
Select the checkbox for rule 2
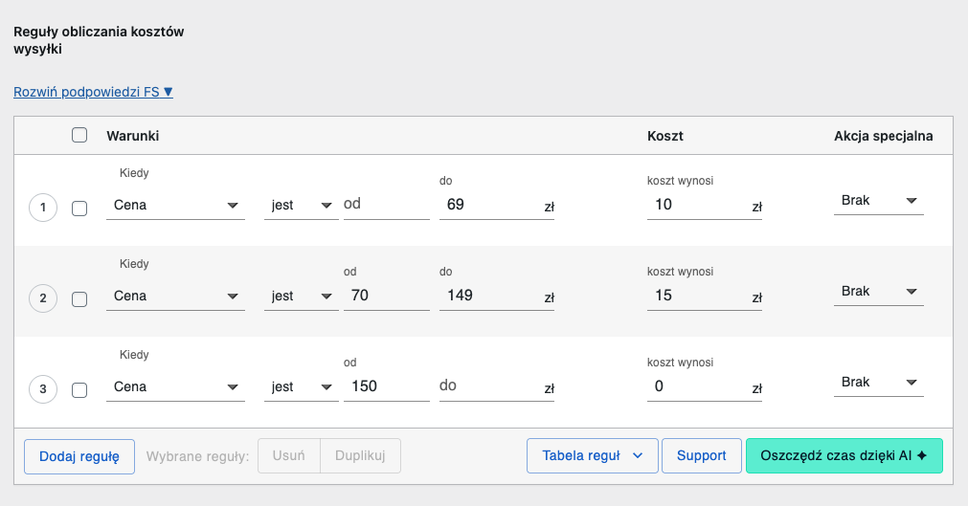79,298
